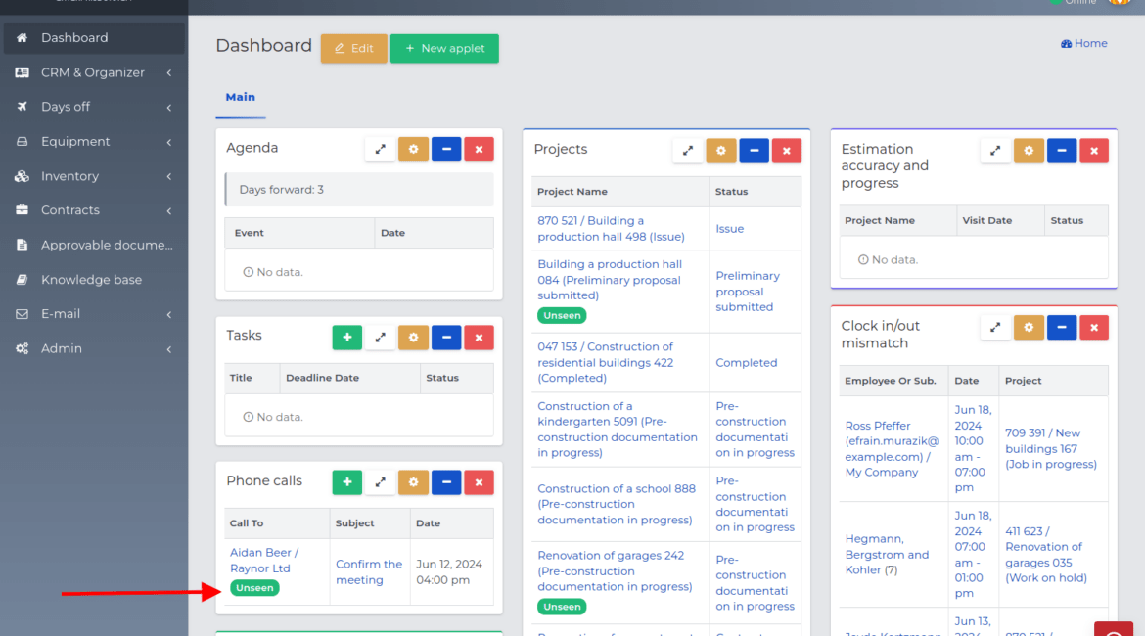This screenshot has width=1145, height=636.
Task: Add a new phone call entry
Action: point(347,482)
